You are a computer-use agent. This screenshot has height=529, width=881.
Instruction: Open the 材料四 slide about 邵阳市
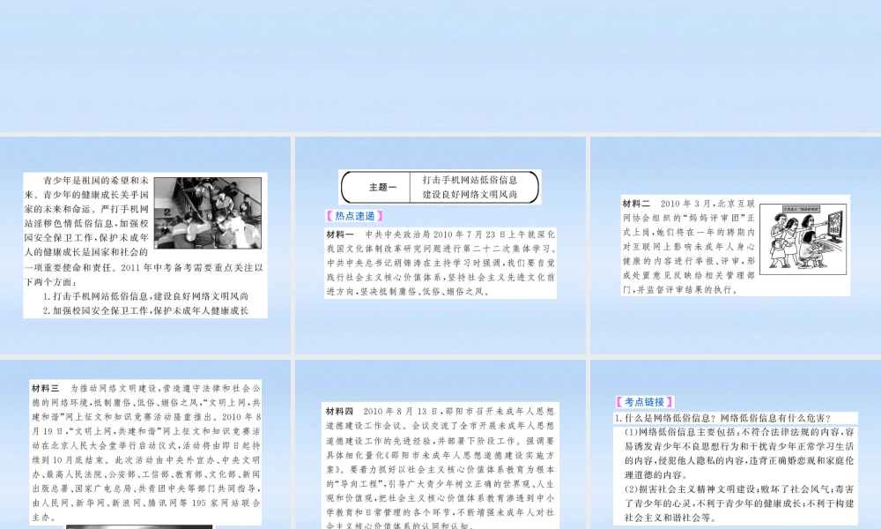point(440,444)
